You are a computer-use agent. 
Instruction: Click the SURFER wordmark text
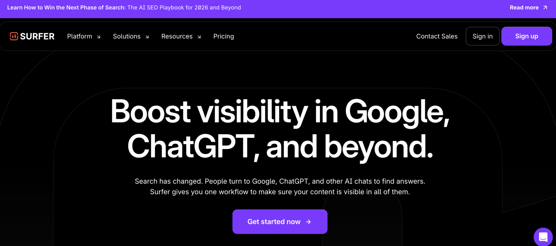(x=37, y=36)
